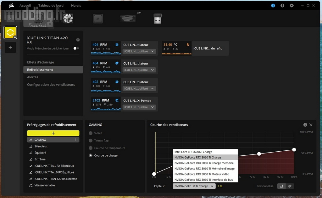Viewport: 322px width, 198px height.
Task: Select the % fixé radio button
Action: click(91, 133)
